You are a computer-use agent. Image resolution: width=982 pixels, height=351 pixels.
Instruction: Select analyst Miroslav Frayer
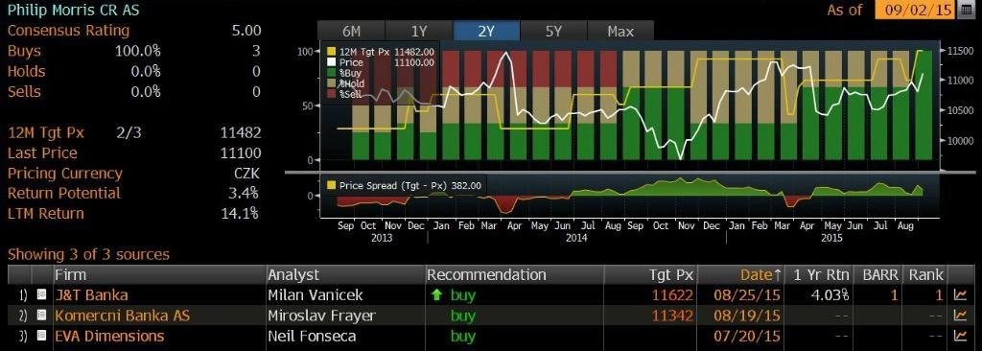pos(321,316)
